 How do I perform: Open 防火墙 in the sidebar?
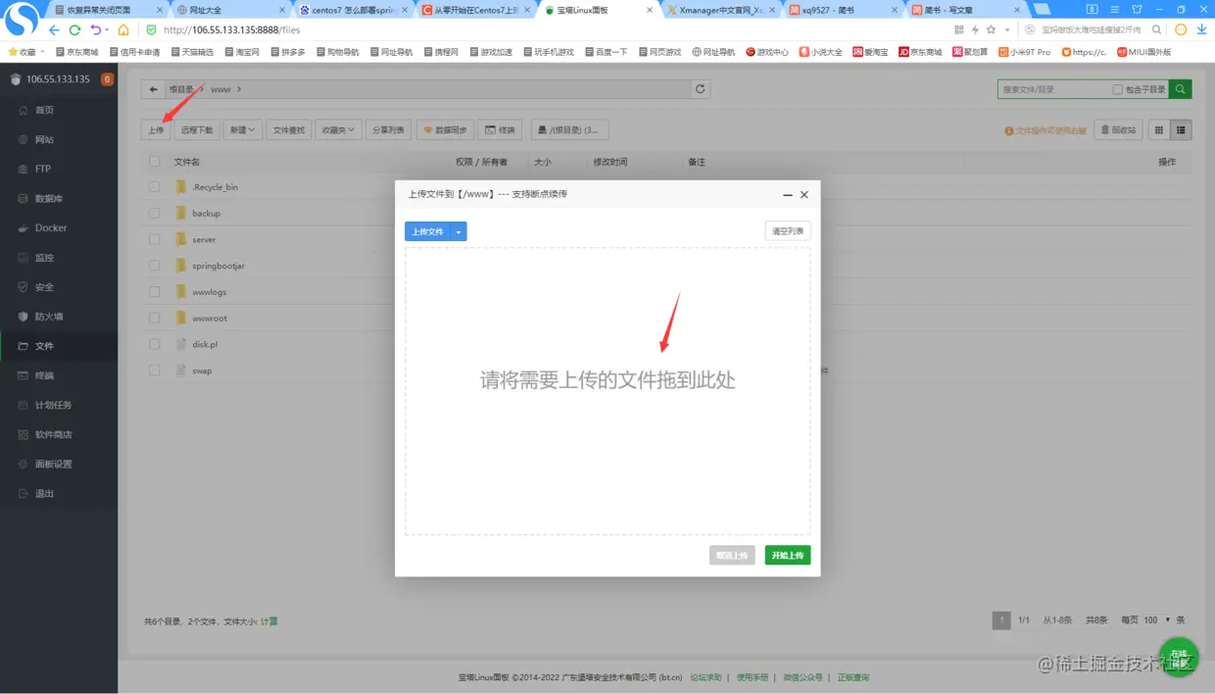pyautogui.click(x=49, y=317)
